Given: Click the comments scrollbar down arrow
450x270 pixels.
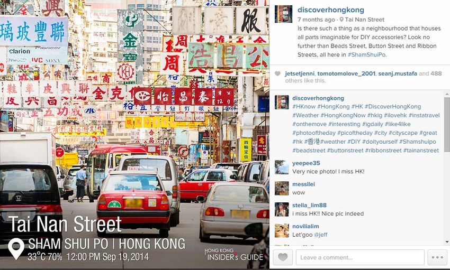Looking at the screenshot, I should (x=447, y=242).
